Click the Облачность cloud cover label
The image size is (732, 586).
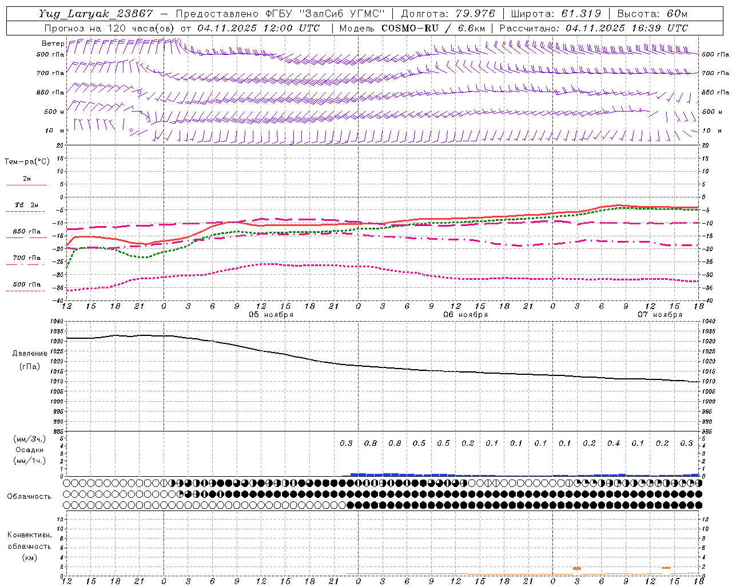[29, 496]
